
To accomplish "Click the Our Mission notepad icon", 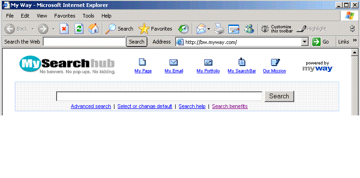I will [275, 62].
